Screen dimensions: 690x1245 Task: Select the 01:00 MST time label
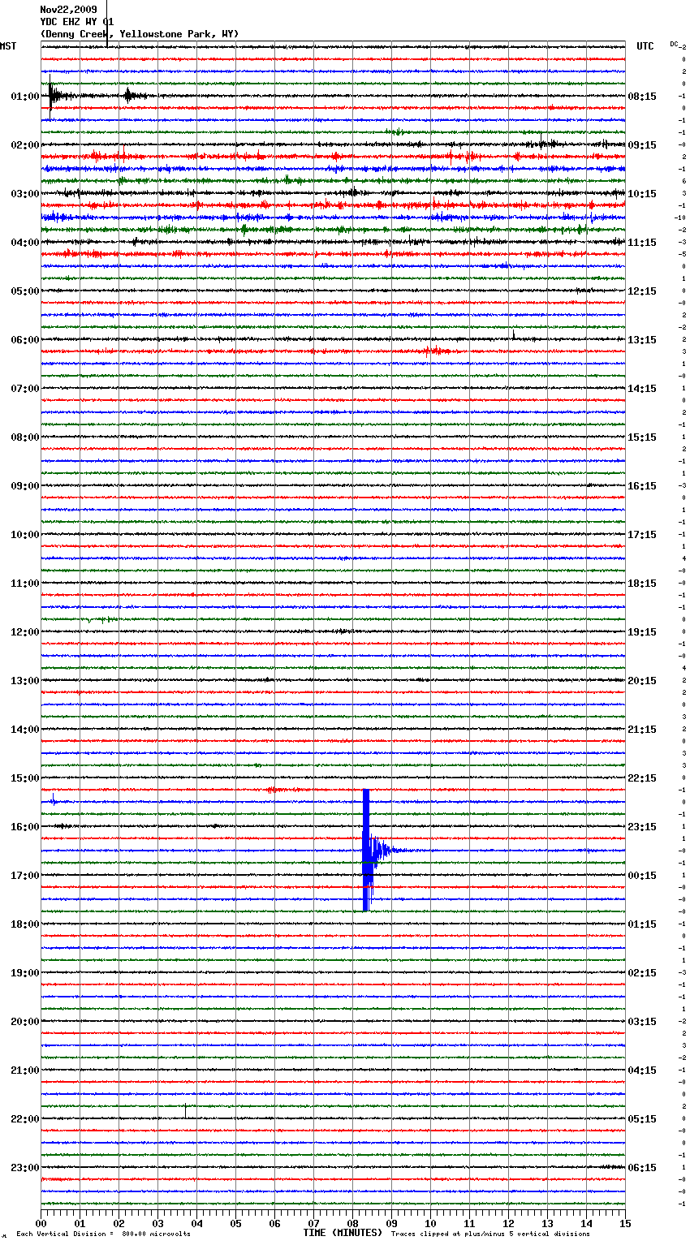[x=24, y=97]
